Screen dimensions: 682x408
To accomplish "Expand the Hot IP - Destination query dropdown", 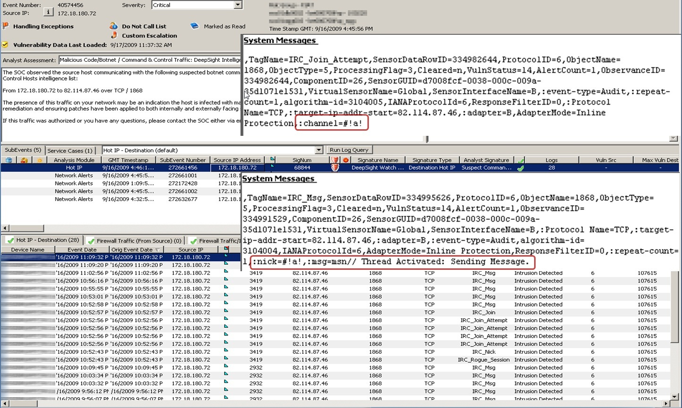I will pos(319,150).
